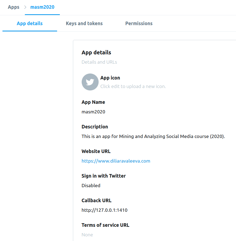The width and height of the screenshot is (236, 241).
Task: Select the app name value 'masm2020'
Action: (x=93, y=112)
